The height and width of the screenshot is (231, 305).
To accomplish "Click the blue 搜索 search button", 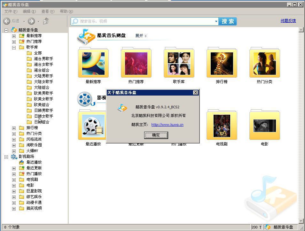I will 228,21.
